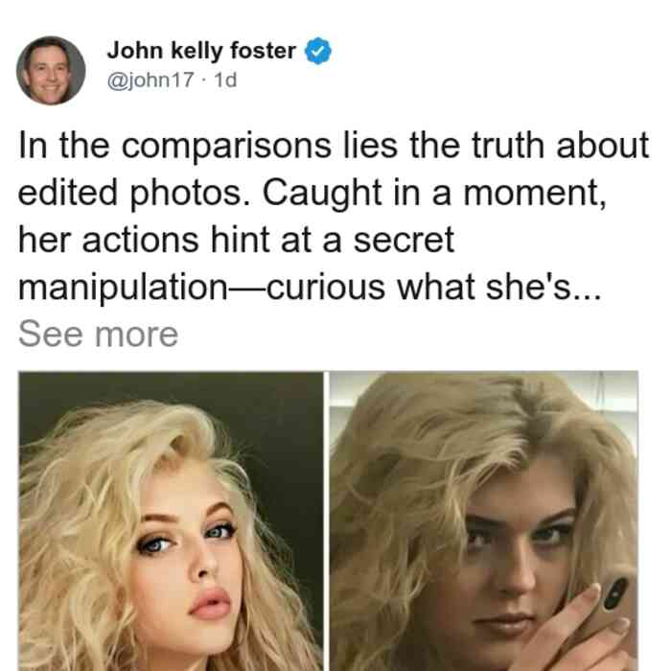
Task: Click the text line 'edited photos. Caught in a moment,'
Action: 312,193
